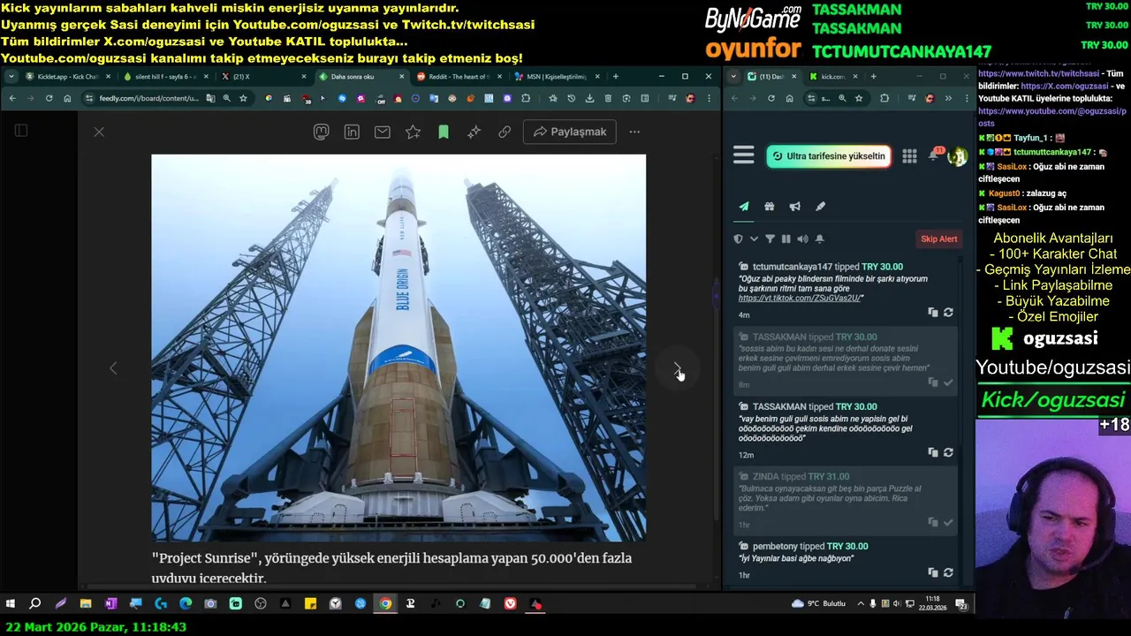Open the x.com/oguzsasi link in chat
The image size is (1131, 636).
click(x=1065, y=86)
